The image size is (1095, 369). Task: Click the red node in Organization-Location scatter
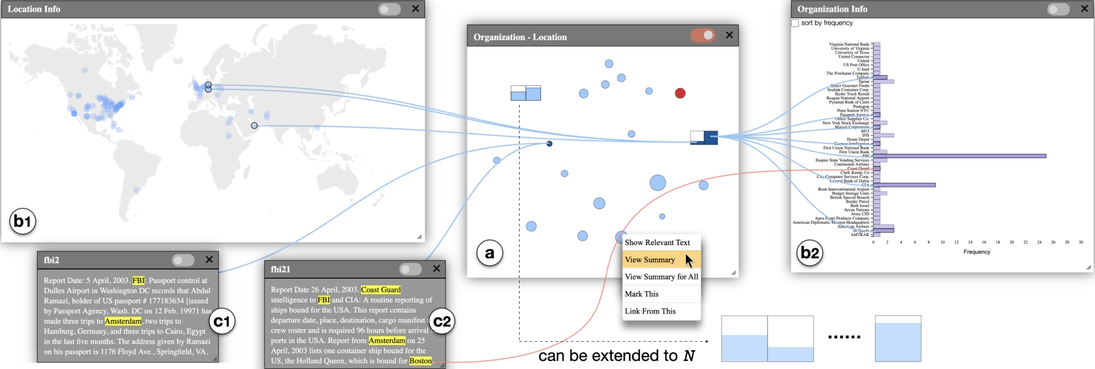(680, 93)
